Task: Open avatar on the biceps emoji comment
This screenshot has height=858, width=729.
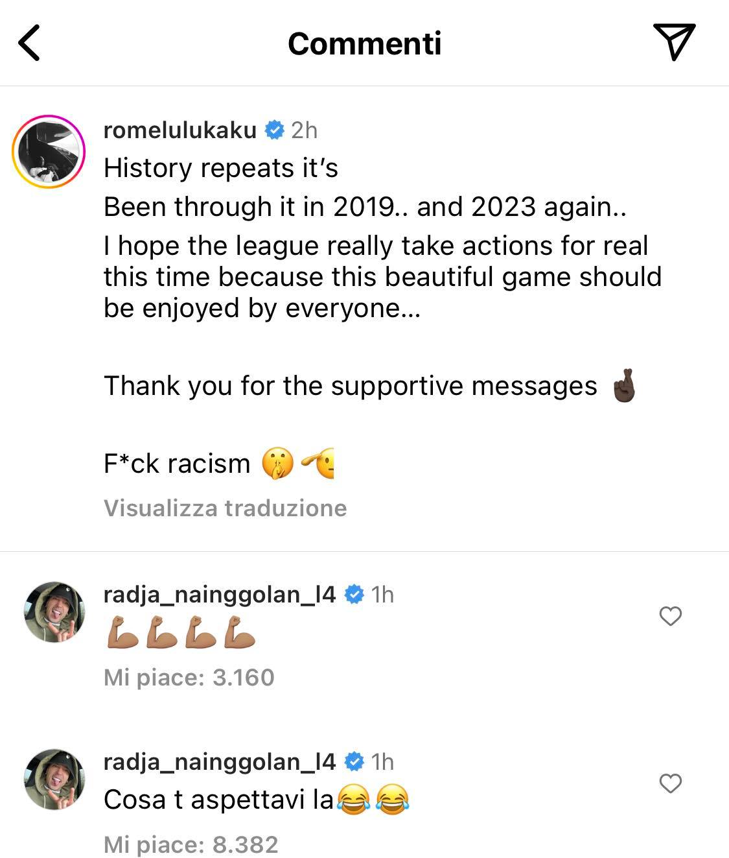Action: tap(54, 612)
